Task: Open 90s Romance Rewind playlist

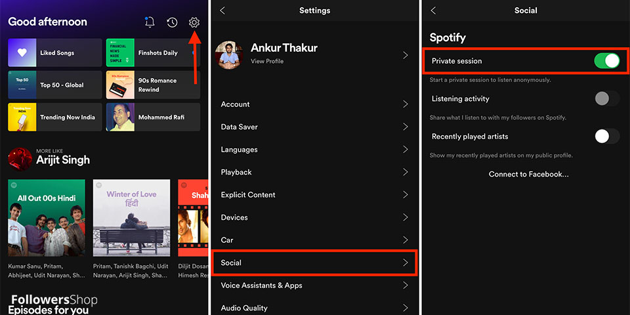Action: point(153,85)
